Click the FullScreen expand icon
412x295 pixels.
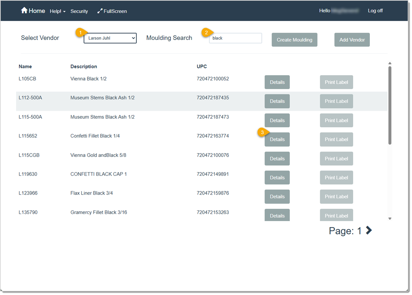pyautogui.click(x=99, y=11)
